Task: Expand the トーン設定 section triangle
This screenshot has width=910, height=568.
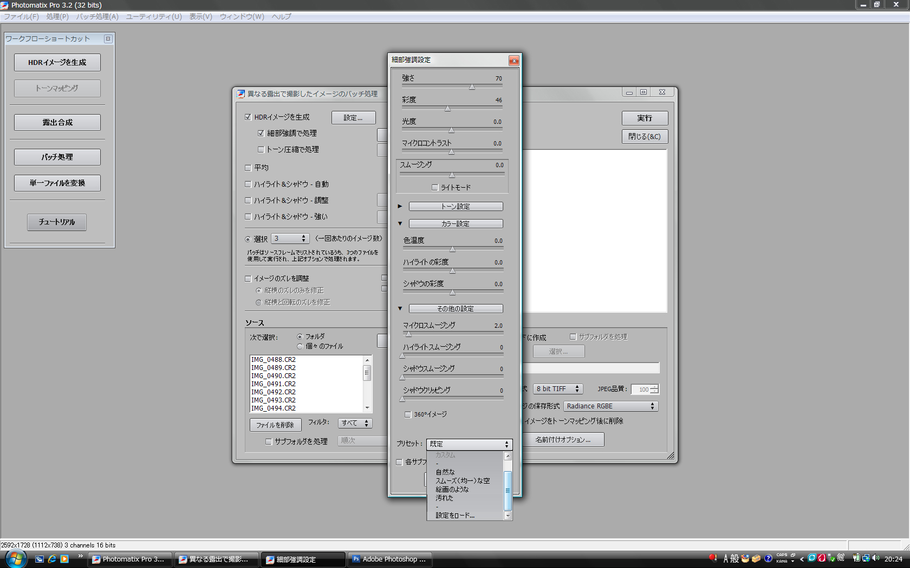Action: [x=400, y=206]
